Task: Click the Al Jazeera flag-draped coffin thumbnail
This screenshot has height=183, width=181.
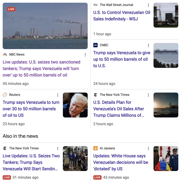Action: (166, 159)
